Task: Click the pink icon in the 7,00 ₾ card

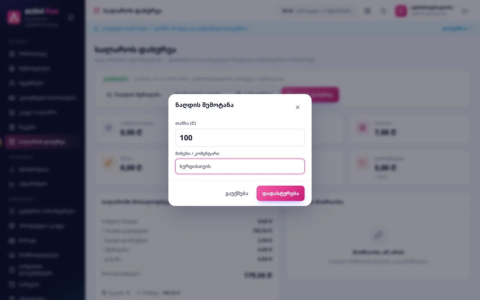Action: pyautogui.click(x=362, y=128)
